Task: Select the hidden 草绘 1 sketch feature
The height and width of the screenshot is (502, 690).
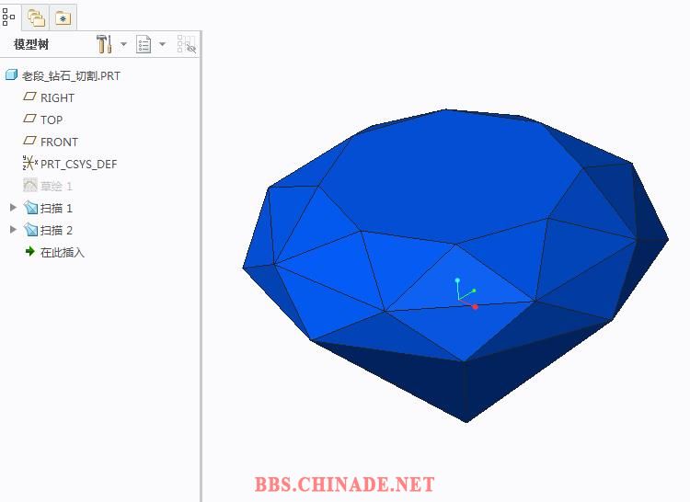Action: point(56,187)
